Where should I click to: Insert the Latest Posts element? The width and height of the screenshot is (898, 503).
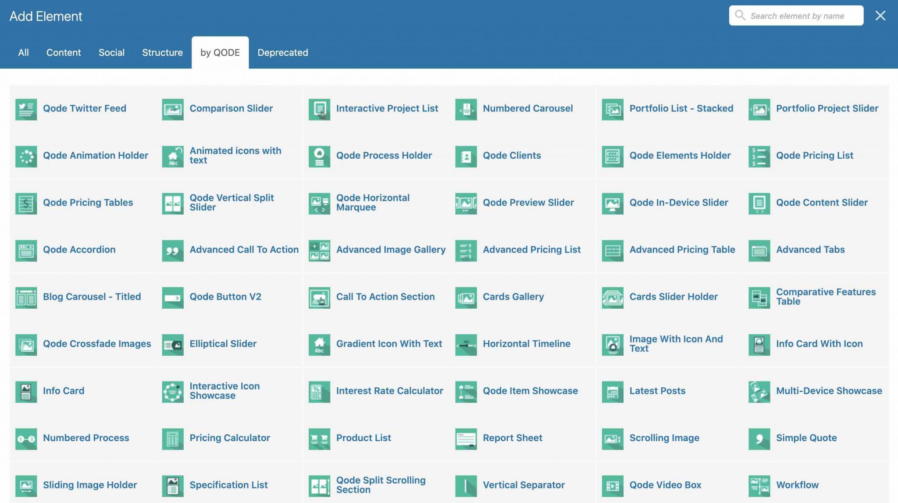point(670,391)
